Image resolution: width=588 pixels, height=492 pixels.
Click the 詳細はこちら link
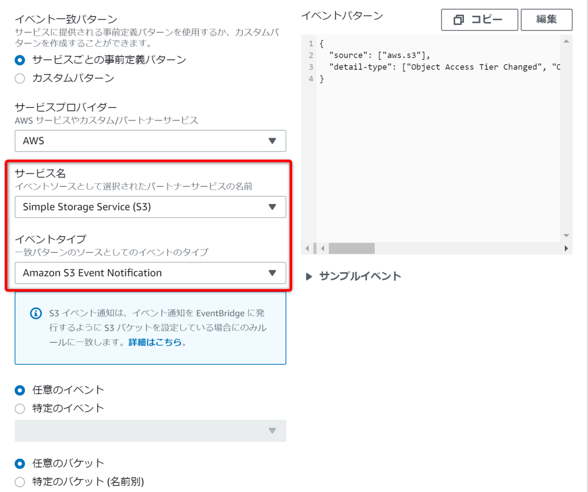point(155,343)
